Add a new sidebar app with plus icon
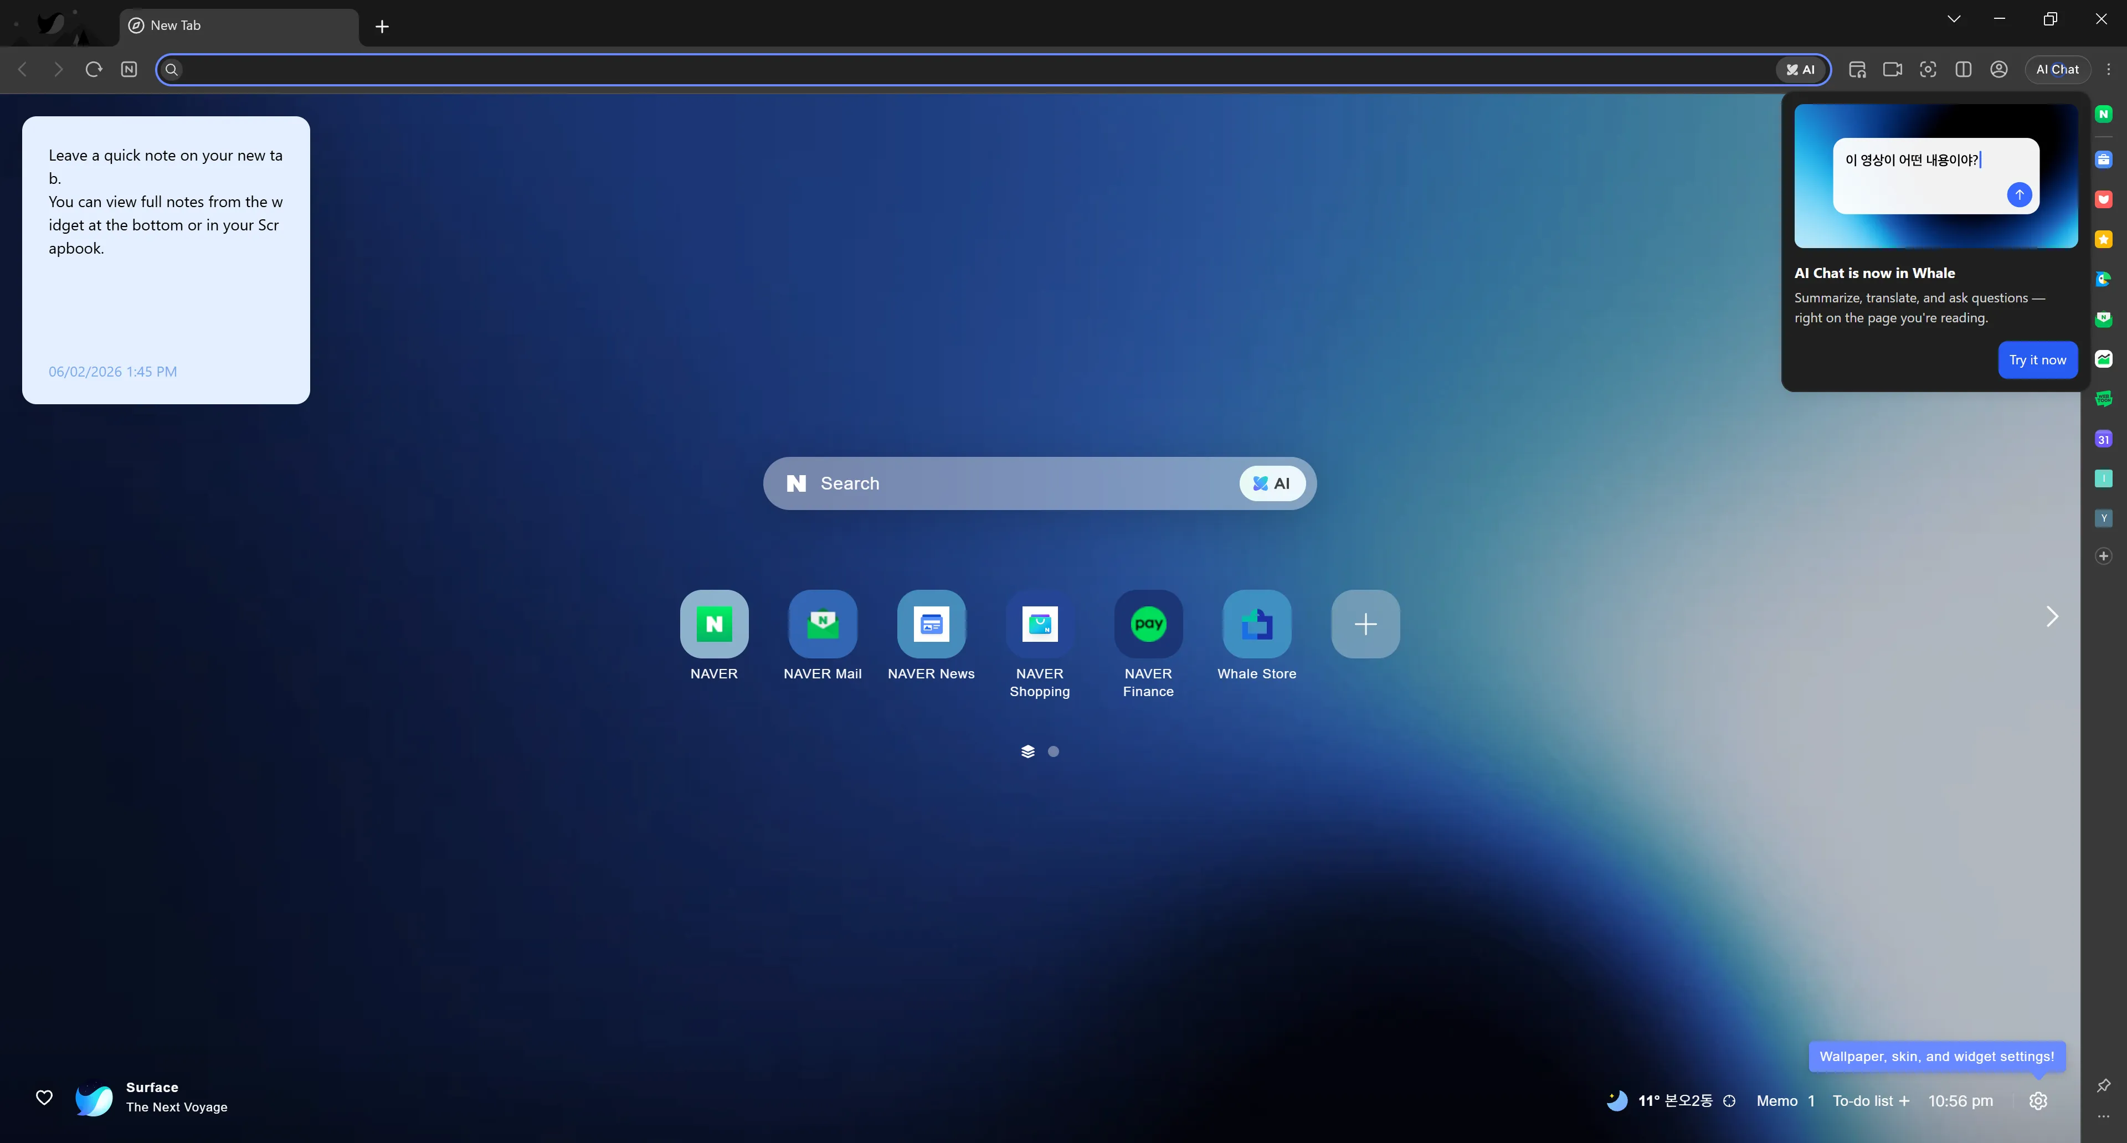2127x1143 pixels. click(x=2103, y=556)
